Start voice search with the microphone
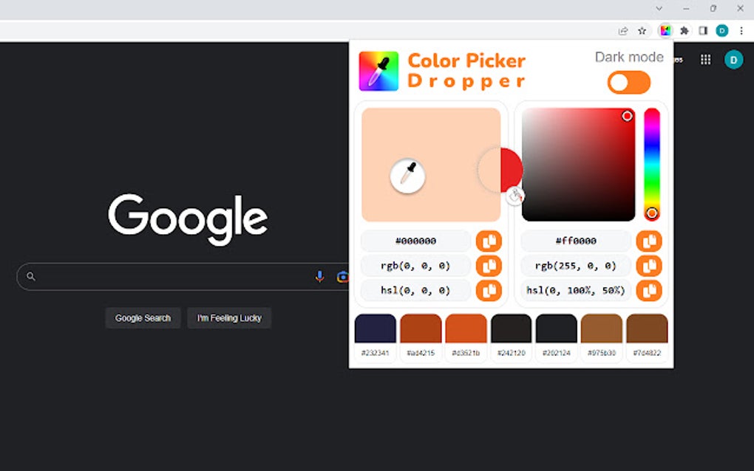Viewport: 754px width, 471px height. pyautogui.click(x=320, y=277)
